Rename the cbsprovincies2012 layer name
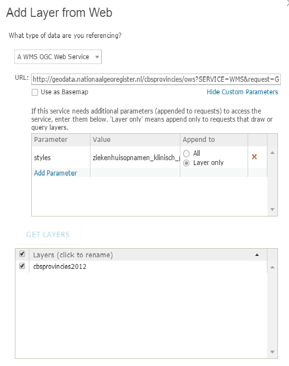The height and width of the screenshot is (366, 289). [x=60, y=266]
